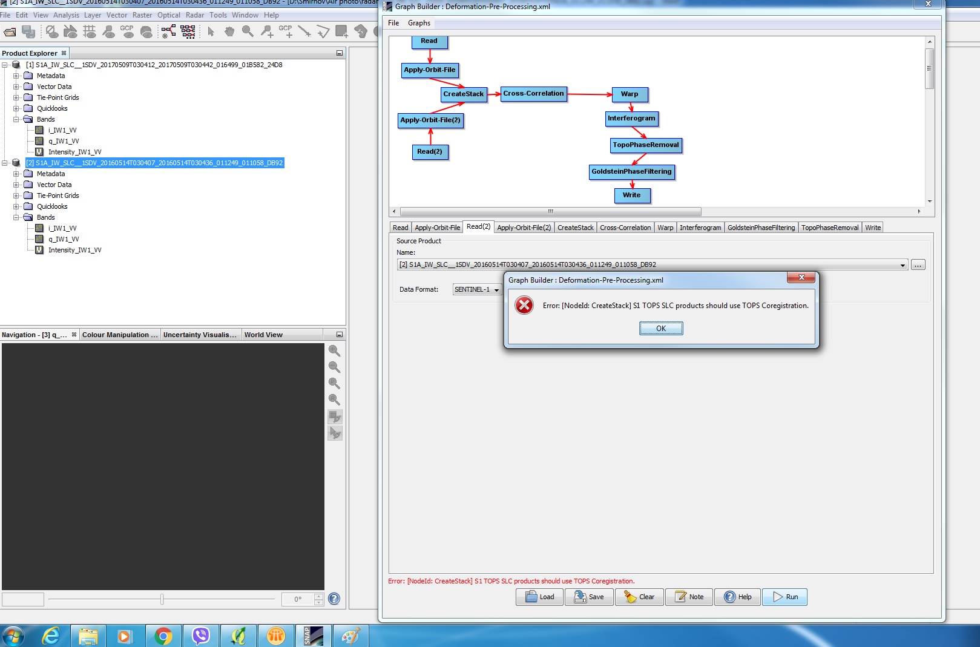Switch to the CreateStack tab

click(x=575, y=228)
